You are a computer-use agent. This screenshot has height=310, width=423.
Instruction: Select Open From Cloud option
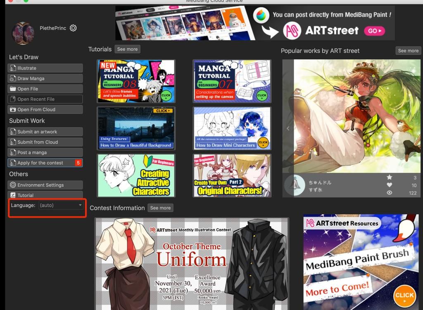click(45, 109)
